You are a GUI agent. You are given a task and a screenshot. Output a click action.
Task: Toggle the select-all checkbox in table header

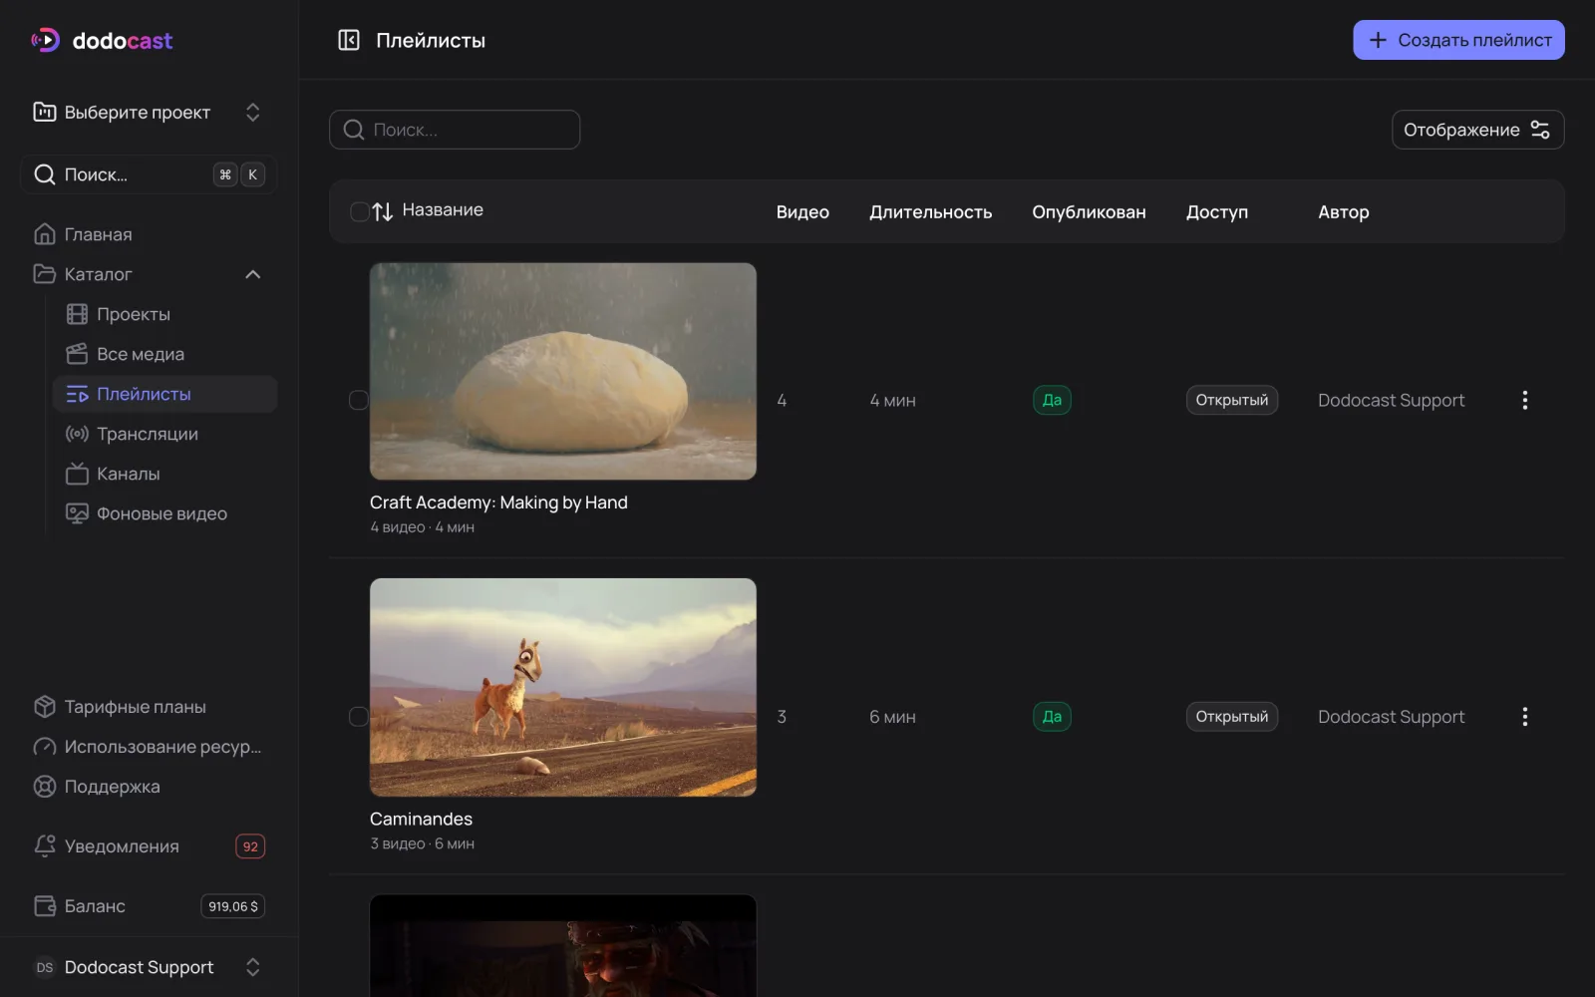pos(360,211)
